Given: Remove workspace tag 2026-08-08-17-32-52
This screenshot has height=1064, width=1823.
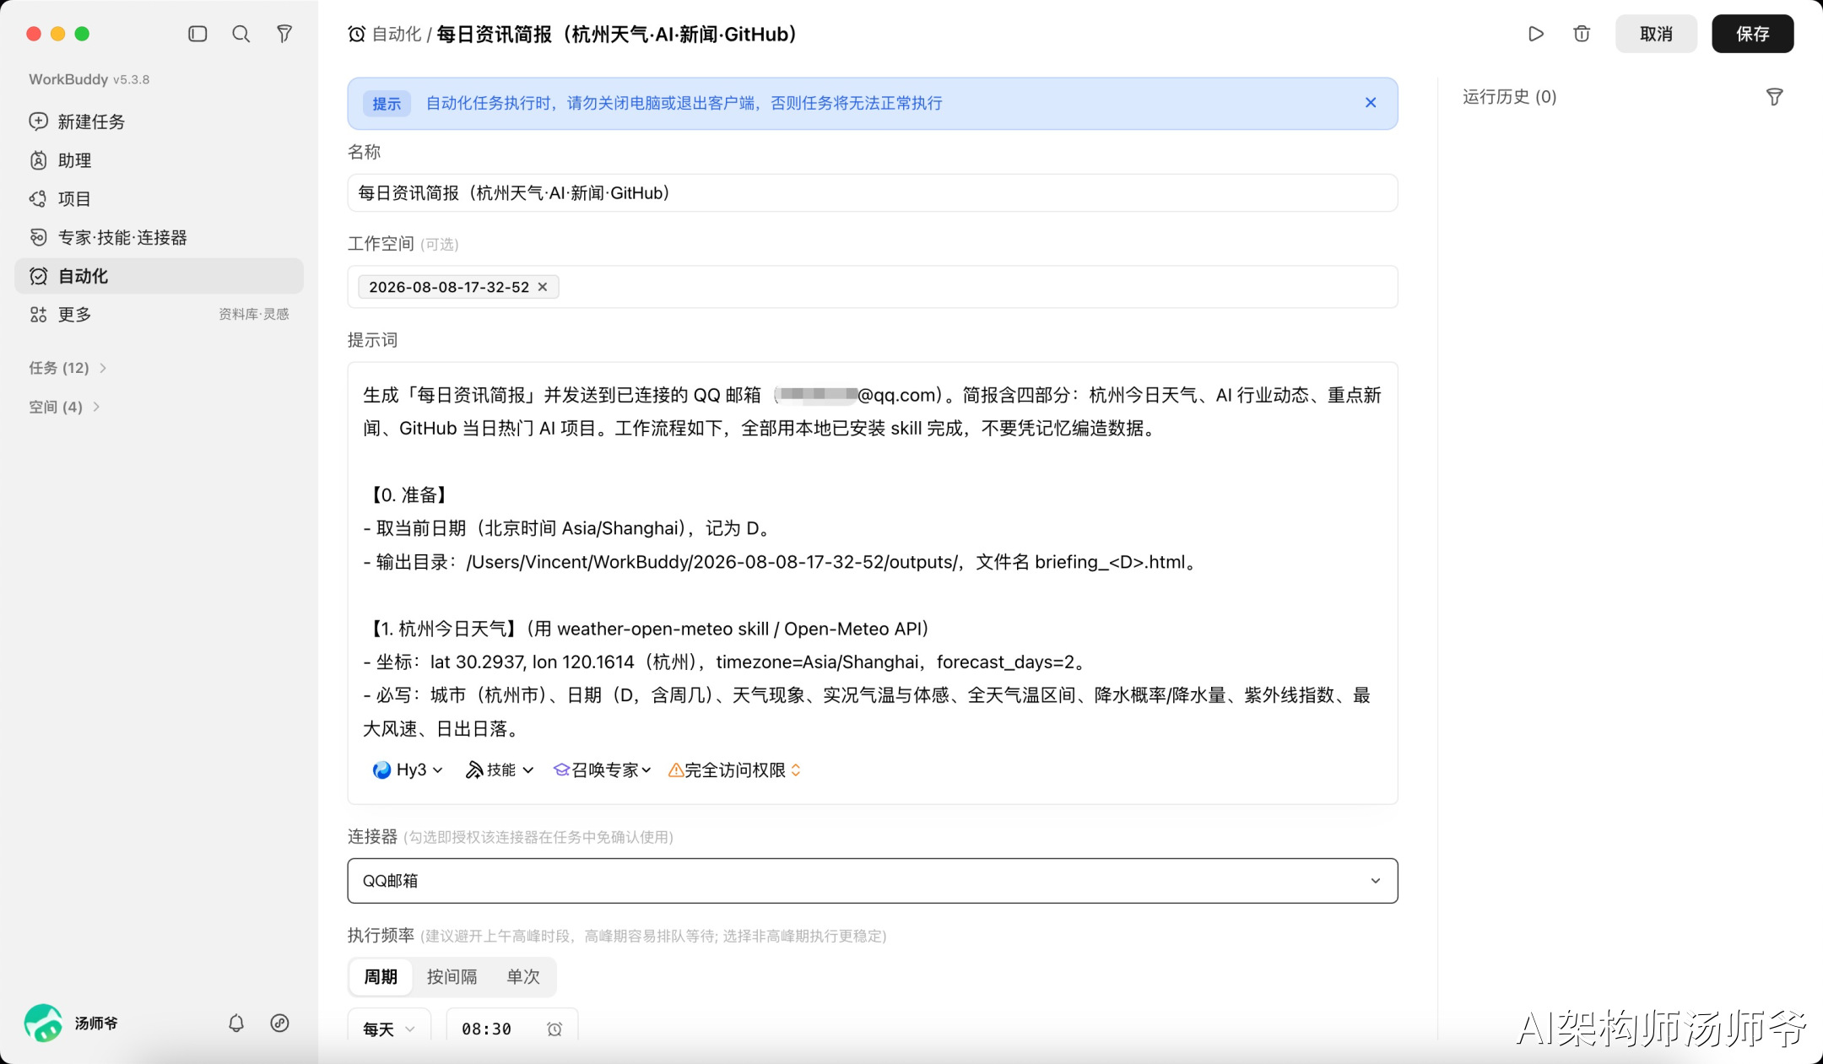Looking at the screenshot, I should tap(543, 287).
